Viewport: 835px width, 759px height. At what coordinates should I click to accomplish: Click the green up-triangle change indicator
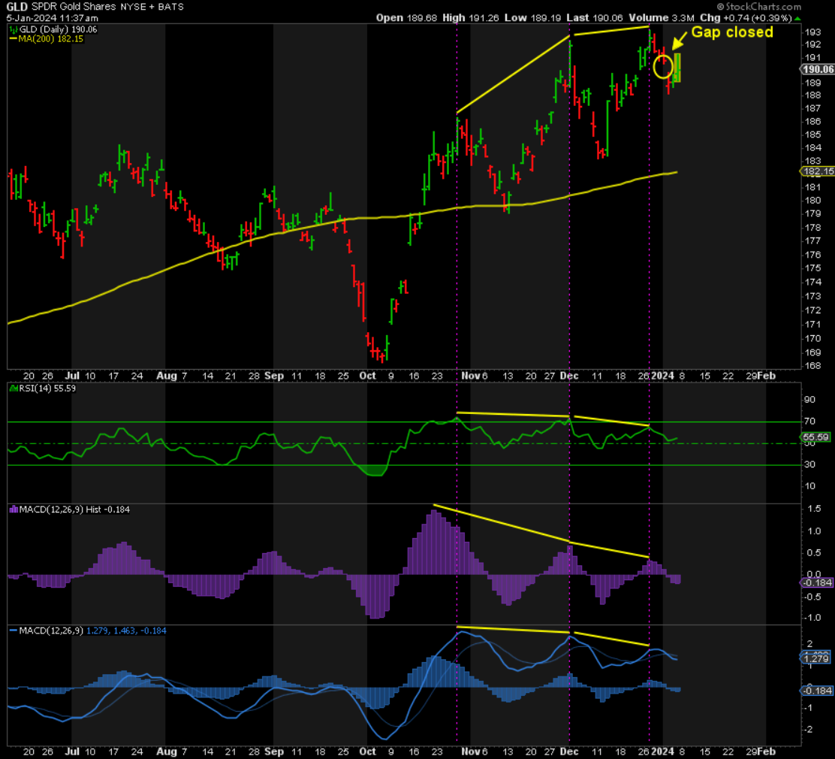coord(797,18)
